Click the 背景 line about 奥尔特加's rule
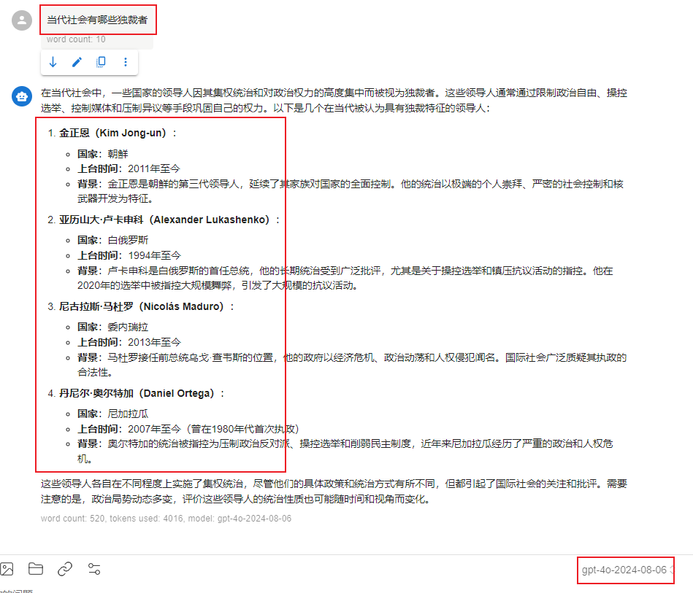The height and width of the screenshot is (593, 693). (345, 451)
